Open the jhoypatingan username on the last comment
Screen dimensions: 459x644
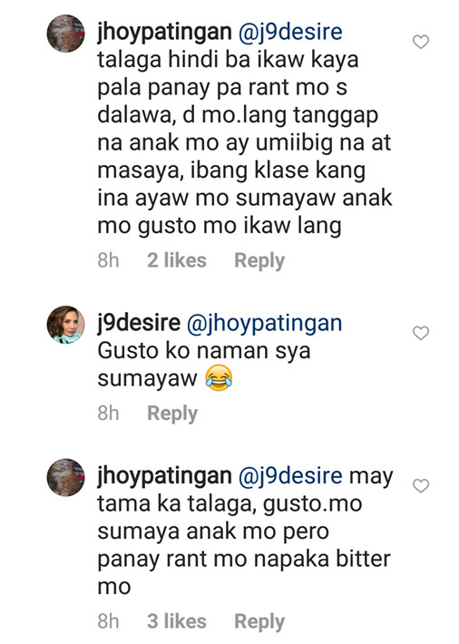tap(164, 476)
